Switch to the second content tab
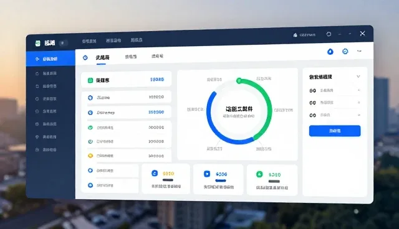The image size is (399, 229). pos(131,57)
